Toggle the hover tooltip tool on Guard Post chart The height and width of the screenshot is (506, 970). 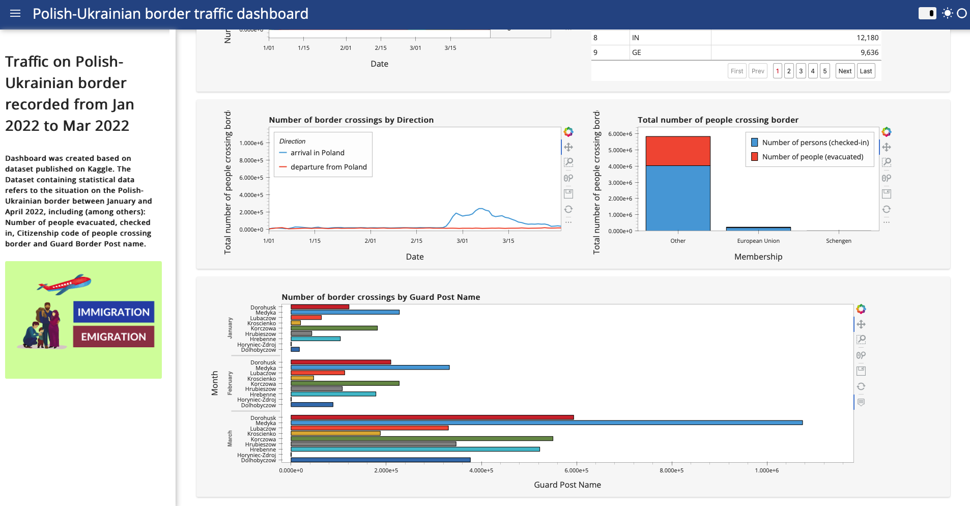[861, 402]
